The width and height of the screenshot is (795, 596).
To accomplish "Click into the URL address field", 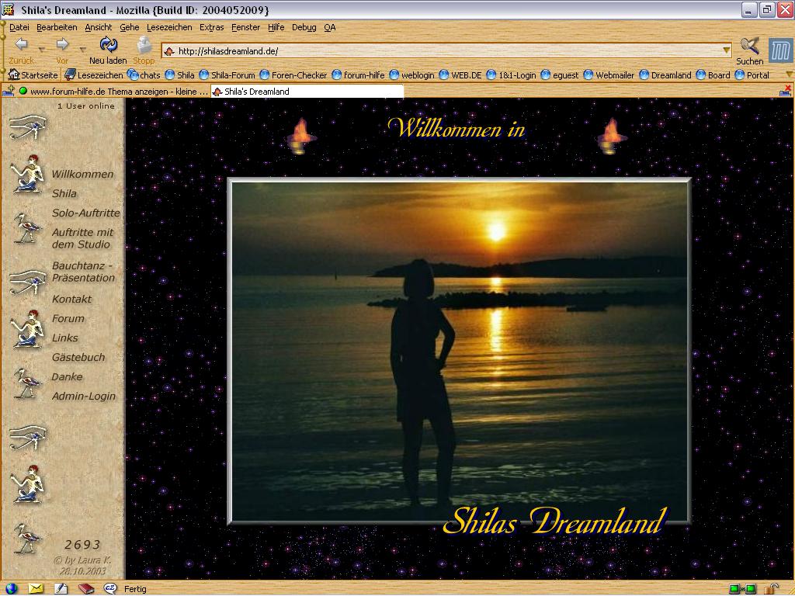I will [443, 51].
